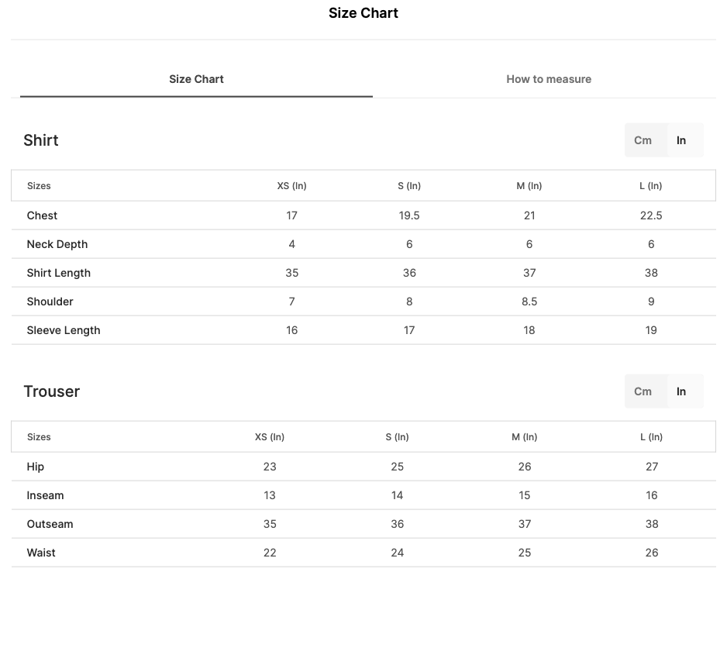
Task: Click the Trouser section heading
Action: [51, 391]
